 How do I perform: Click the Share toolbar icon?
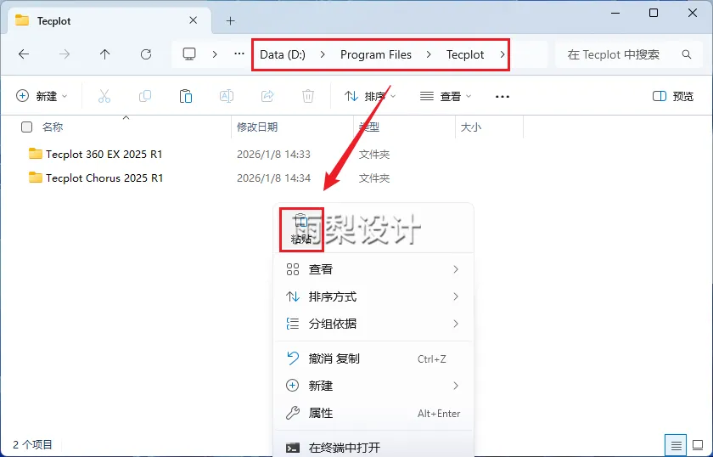[x=267, y=96]
